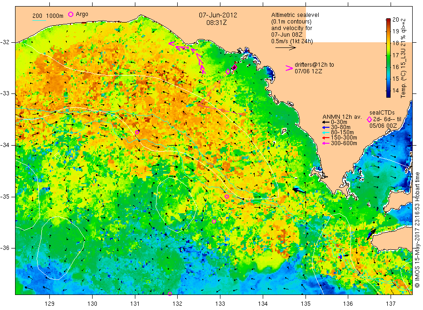This screenshot has width=423, height=310.
Task: Click the leftmost magenta drifter arrow near 131.8E, 32S
Action: point(172,43)
